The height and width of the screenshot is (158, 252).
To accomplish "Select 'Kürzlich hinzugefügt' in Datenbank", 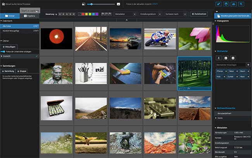I will point(20,31).
